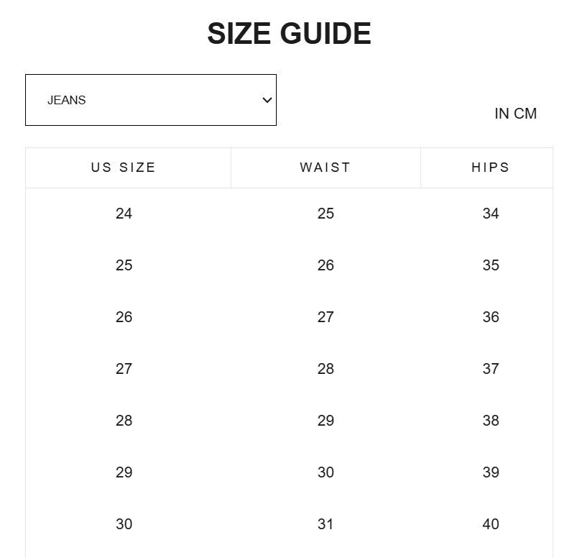
Task: Click hips value 34
Action: tap(491, 214)
